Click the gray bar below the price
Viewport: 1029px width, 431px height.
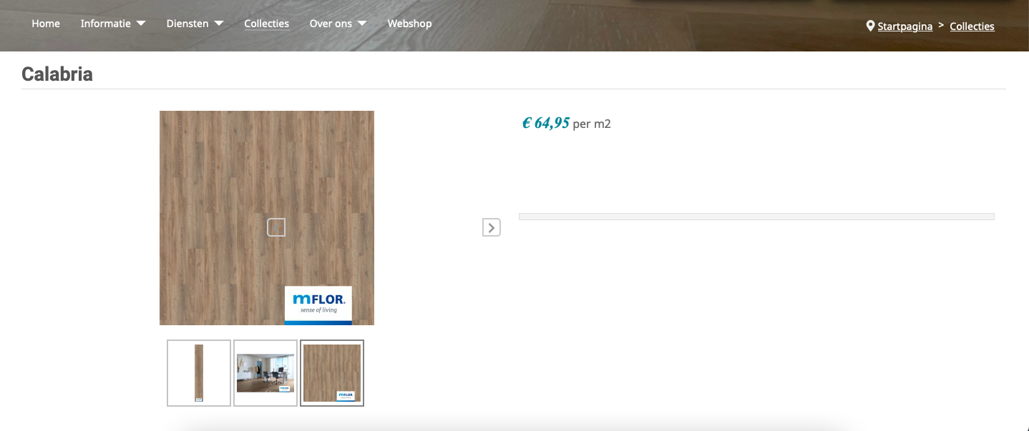coord(756,217)
